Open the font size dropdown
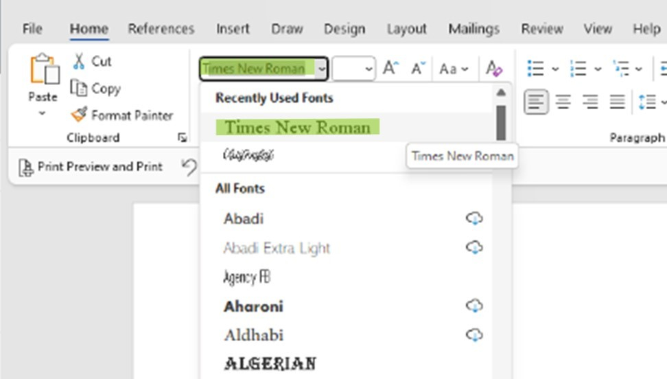 coord(368,69)
